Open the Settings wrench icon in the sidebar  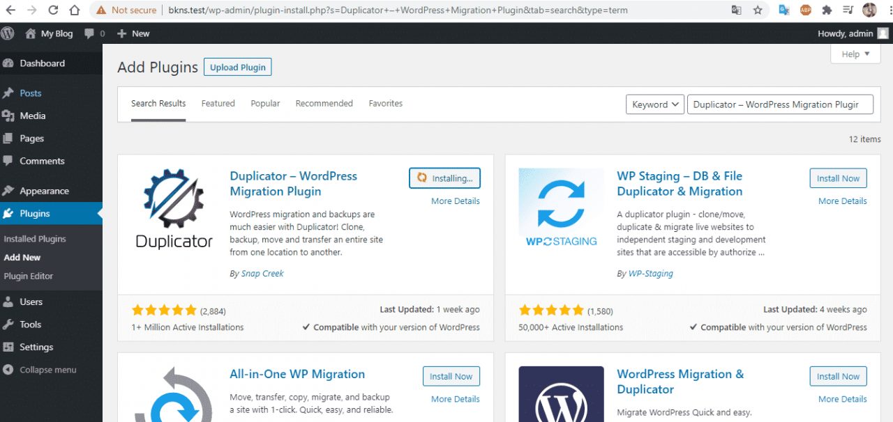(x=7, y=347)
